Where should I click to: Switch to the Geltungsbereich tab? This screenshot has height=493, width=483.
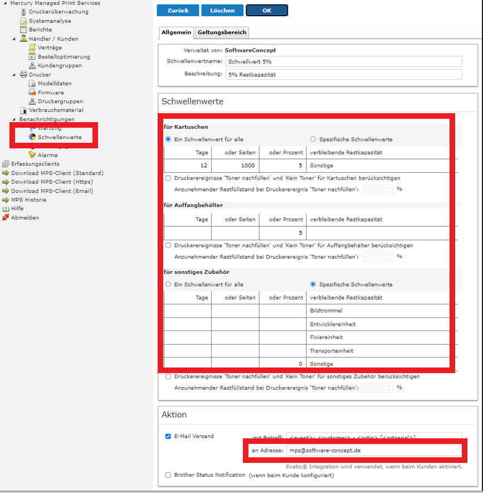point(222,32)
